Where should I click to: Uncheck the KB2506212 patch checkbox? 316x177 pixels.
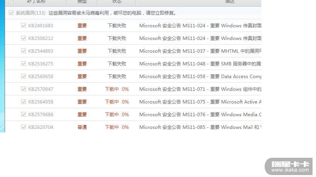tap(24, 38)
